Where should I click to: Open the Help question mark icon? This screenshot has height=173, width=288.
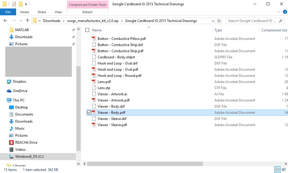pos(284,12)
